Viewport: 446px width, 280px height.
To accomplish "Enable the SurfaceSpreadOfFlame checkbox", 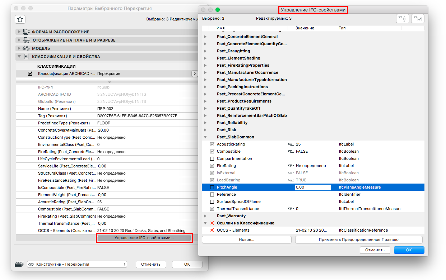I will [x=212, y=201].
